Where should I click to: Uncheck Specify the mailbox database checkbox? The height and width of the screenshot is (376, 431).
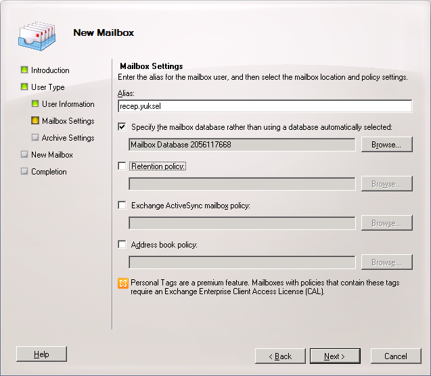coord(122,127)
